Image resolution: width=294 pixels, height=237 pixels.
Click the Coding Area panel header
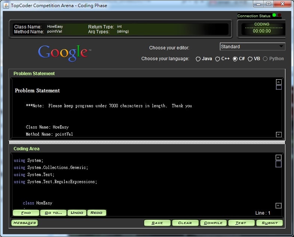pyautogui.click(x=27, y=149)
